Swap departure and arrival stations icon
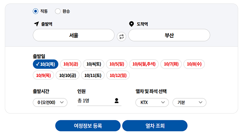This screenshot has width=243, height=135. click(121, 37)
